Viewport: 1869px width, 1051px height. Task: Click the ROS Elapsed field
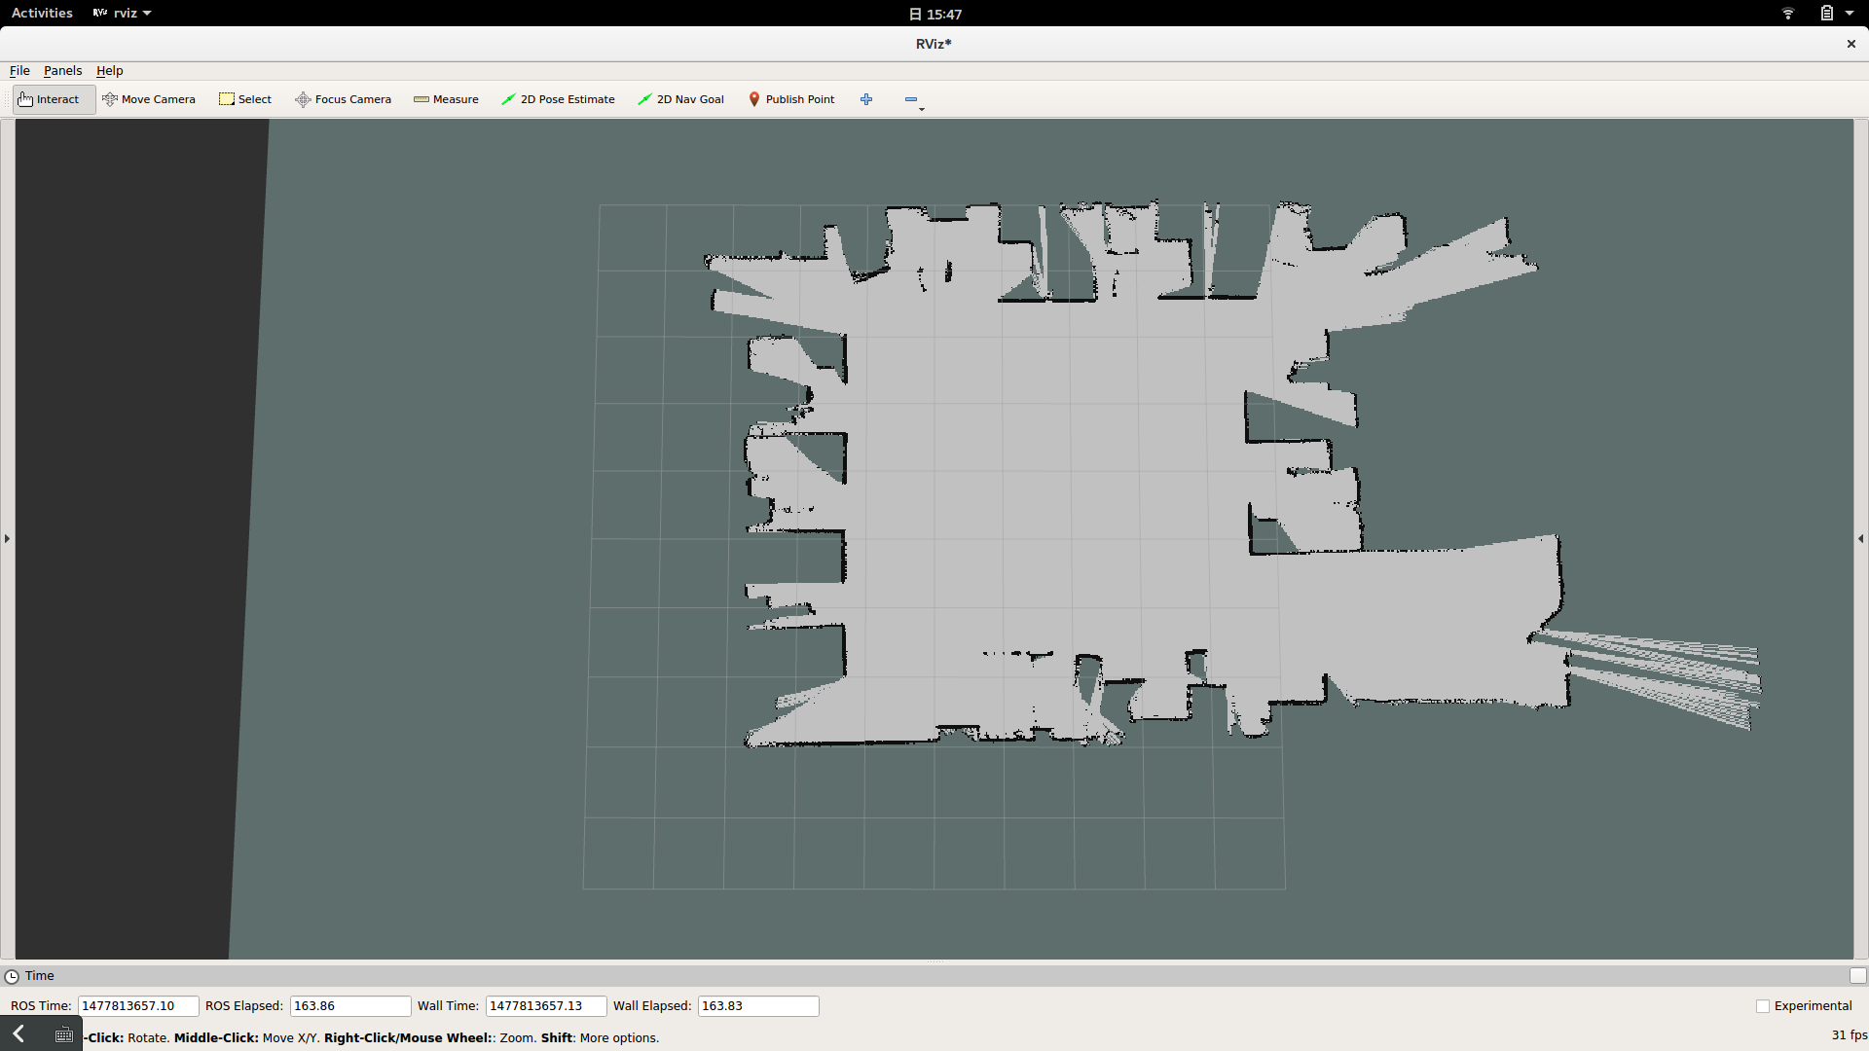pyautogui.click(x=349, y=1006)
